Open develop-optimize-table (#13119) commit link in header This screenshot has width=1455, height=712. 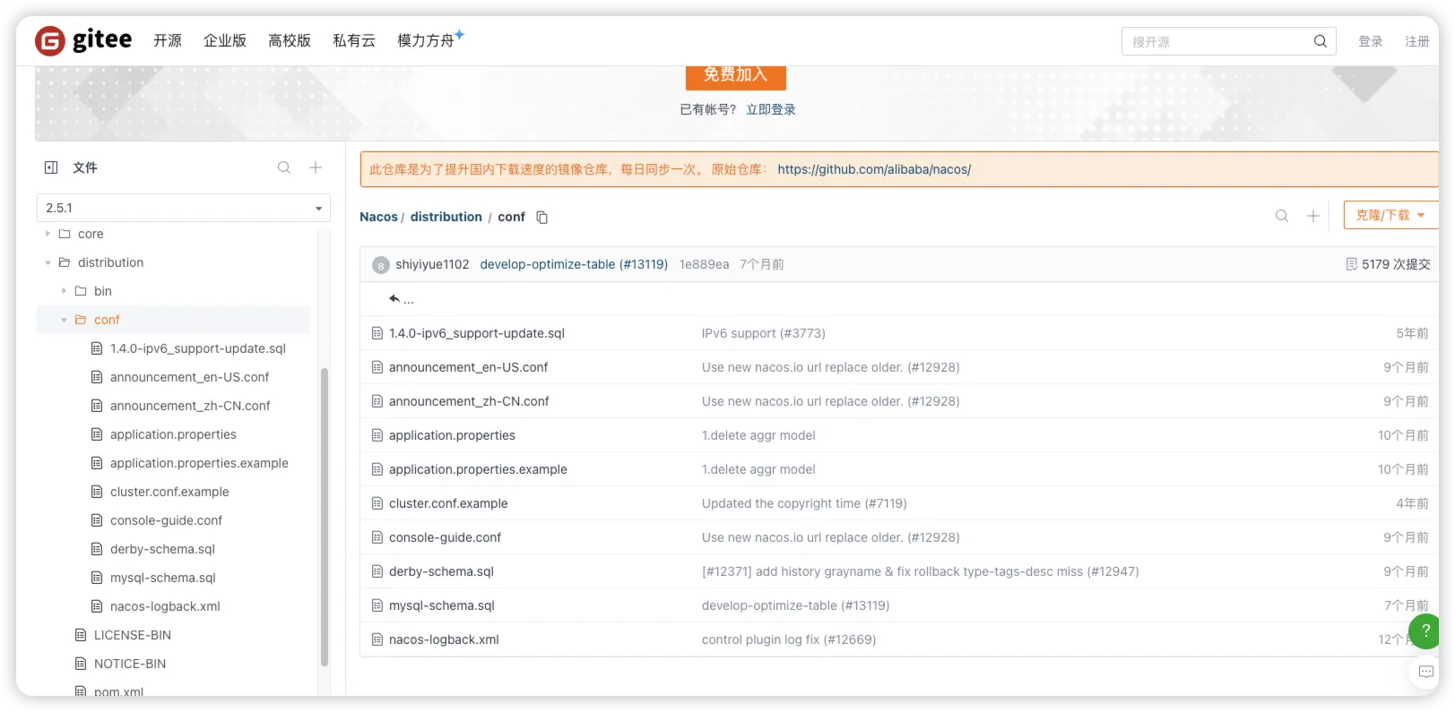coord(574,264)
